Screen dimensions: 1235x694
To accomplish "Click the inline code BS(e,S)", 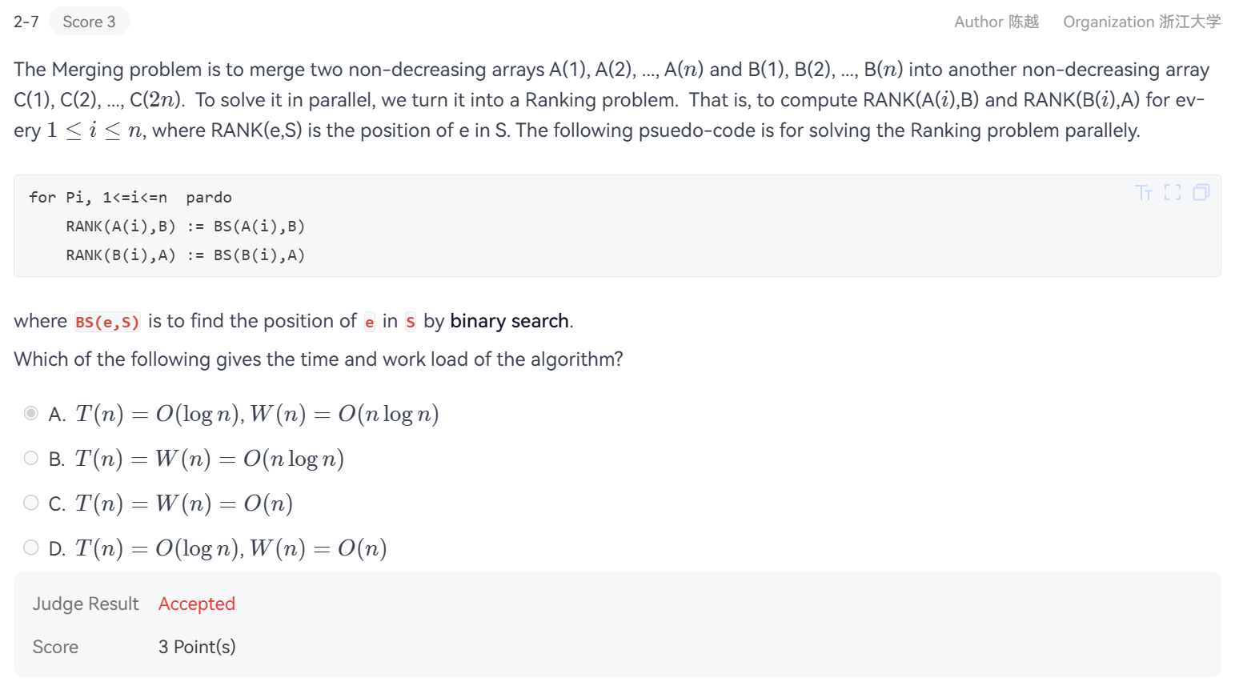I will [x=107, y=322].
